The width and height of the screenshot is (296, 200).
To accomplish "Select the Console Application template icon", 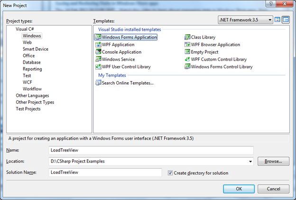I will point(98,52).
